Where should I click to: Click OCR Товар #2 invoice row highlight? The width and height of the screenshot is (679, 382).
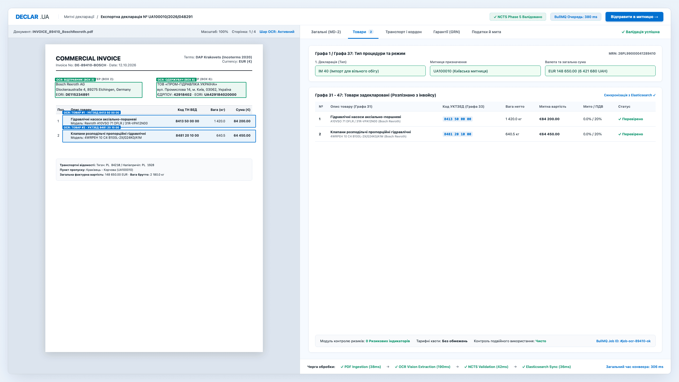pyautogui.click(x=159, y=136)
